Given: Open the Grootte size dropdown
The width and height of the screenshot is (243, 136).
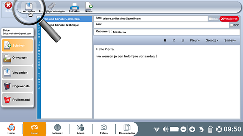Looking at the screenshot, I should pyautogui.click(x=212, y=40).
